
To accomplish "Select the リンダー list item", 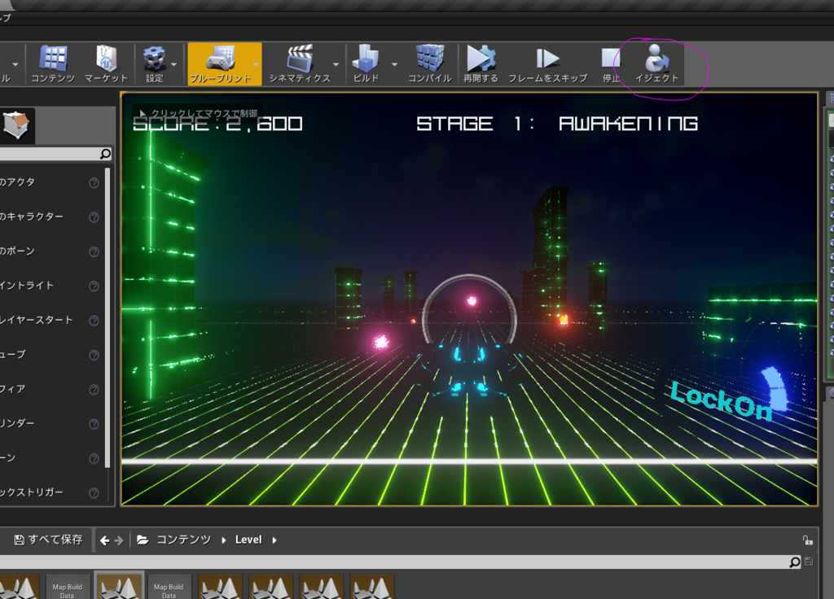I will pyautogui.click(x=52, y=423).
